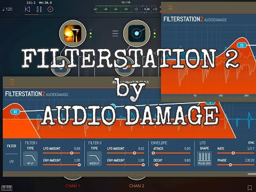This screenshot has width=256, height=192.
Task: Click the 0.52 LFO amount value
Action: point(141,149)
